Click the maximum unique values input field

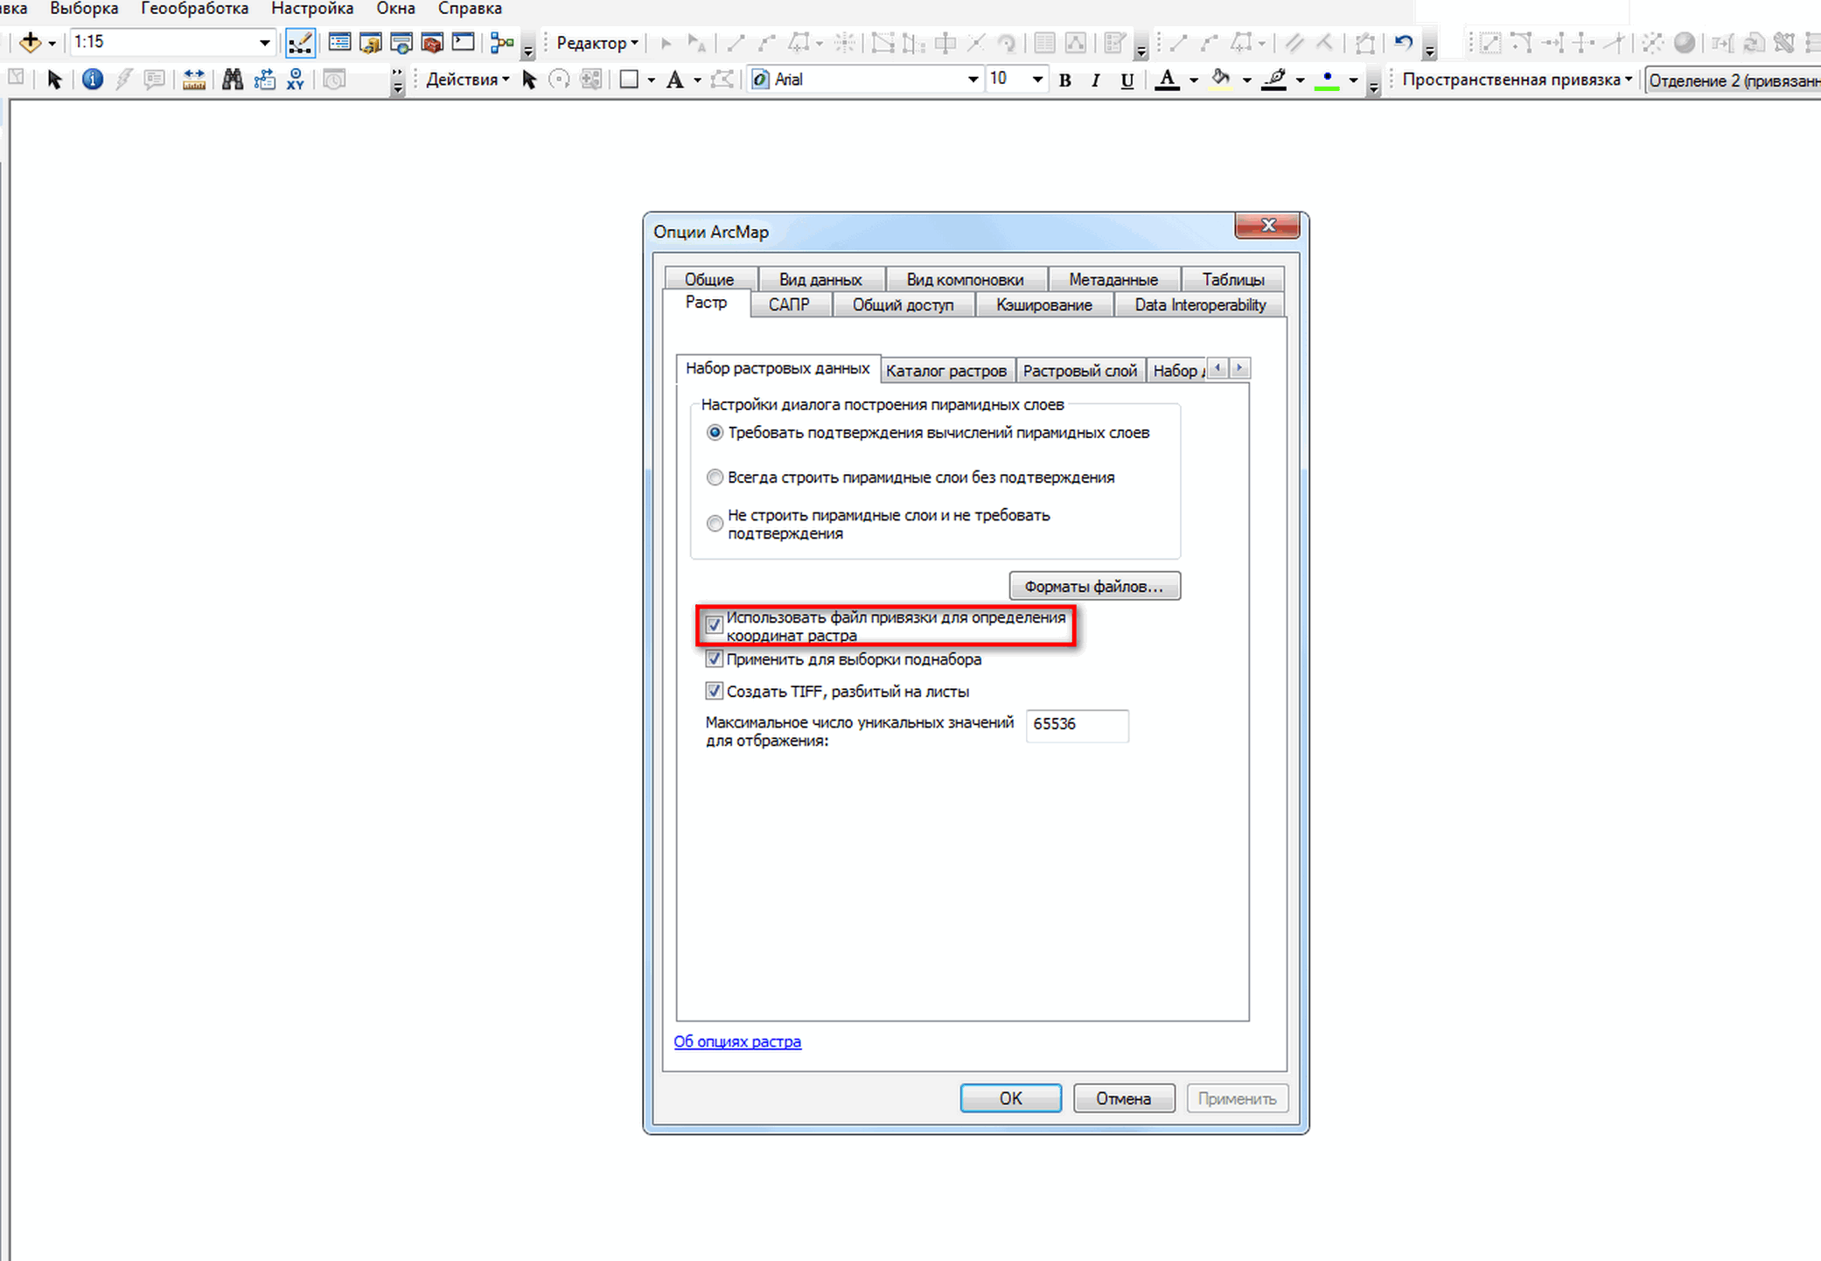pos(1077,725)
